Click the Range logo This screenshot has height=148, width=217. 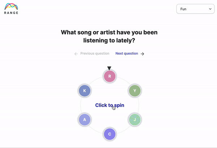tap(11, 9)
